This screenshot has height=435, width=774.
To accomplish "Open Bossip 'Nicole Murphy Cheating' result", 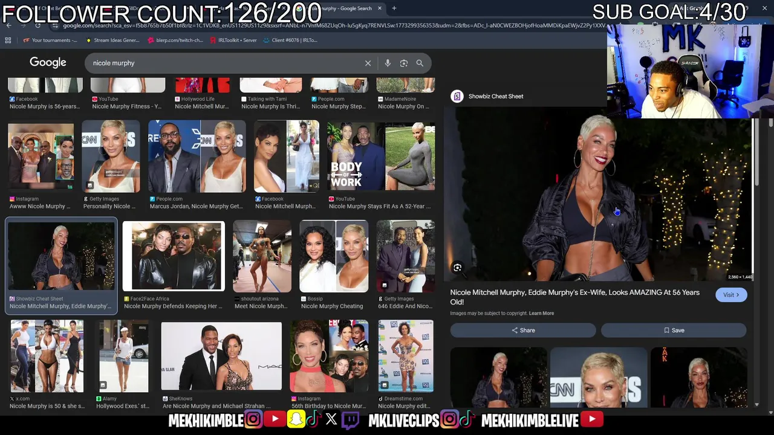I will click(x=334, y=257).
